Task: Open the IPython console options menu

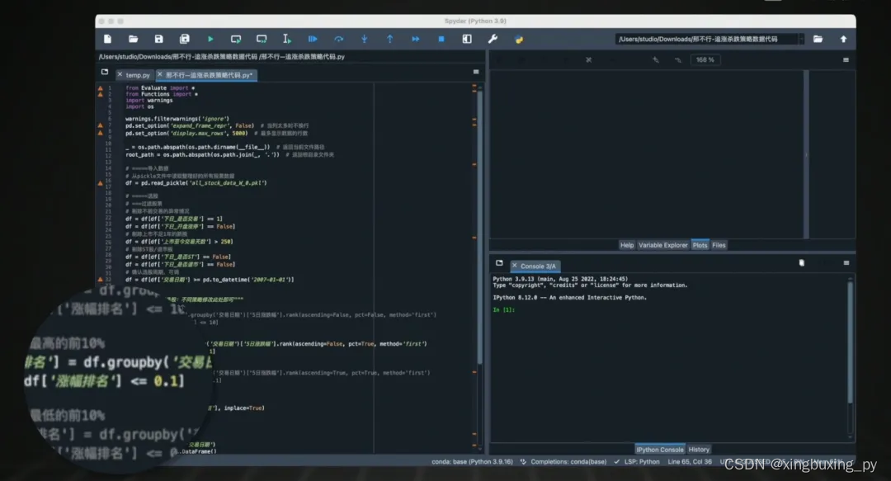Action: tap(846, 262)
